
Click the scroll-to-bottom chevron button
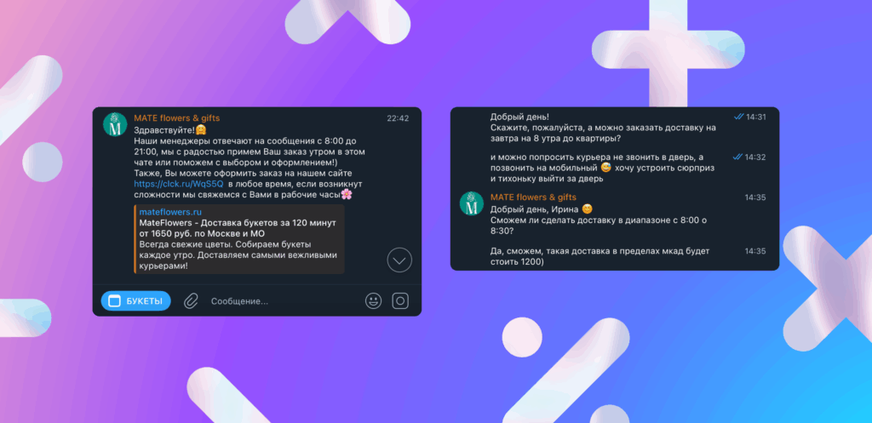[399, 260]
